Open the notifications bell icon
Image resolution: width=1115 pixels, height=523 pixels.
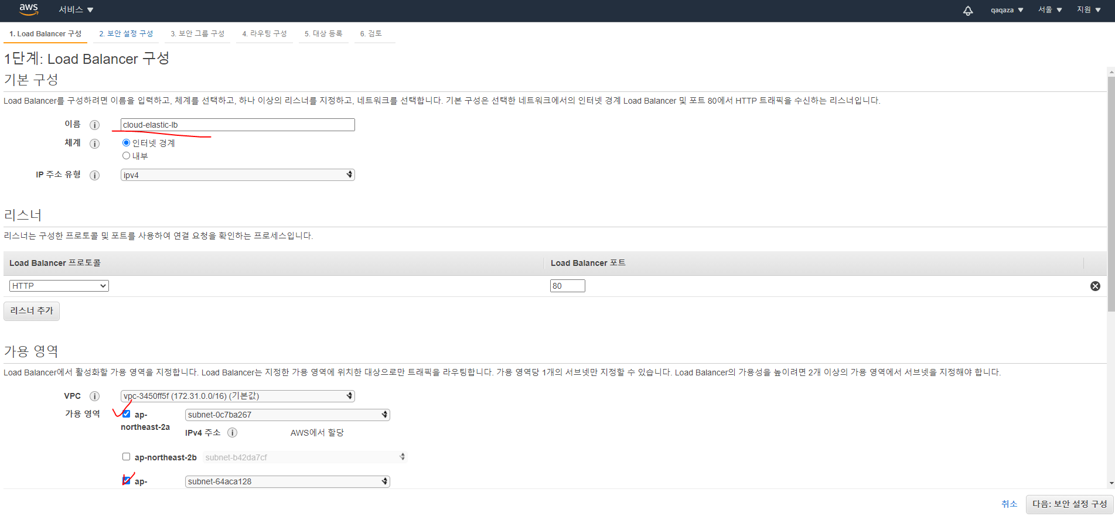click(x=968, y=11)
